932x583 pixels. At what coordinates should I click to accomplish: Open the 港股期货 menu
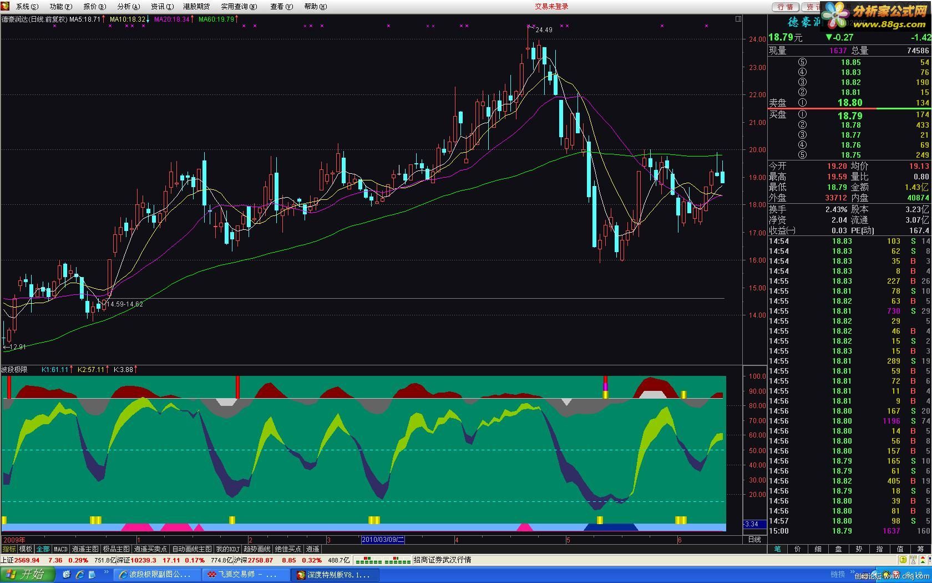196,7
